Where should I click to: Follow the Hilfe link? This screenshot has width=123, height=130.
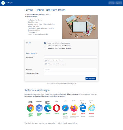pyautogui.click(x=74, y=123)
